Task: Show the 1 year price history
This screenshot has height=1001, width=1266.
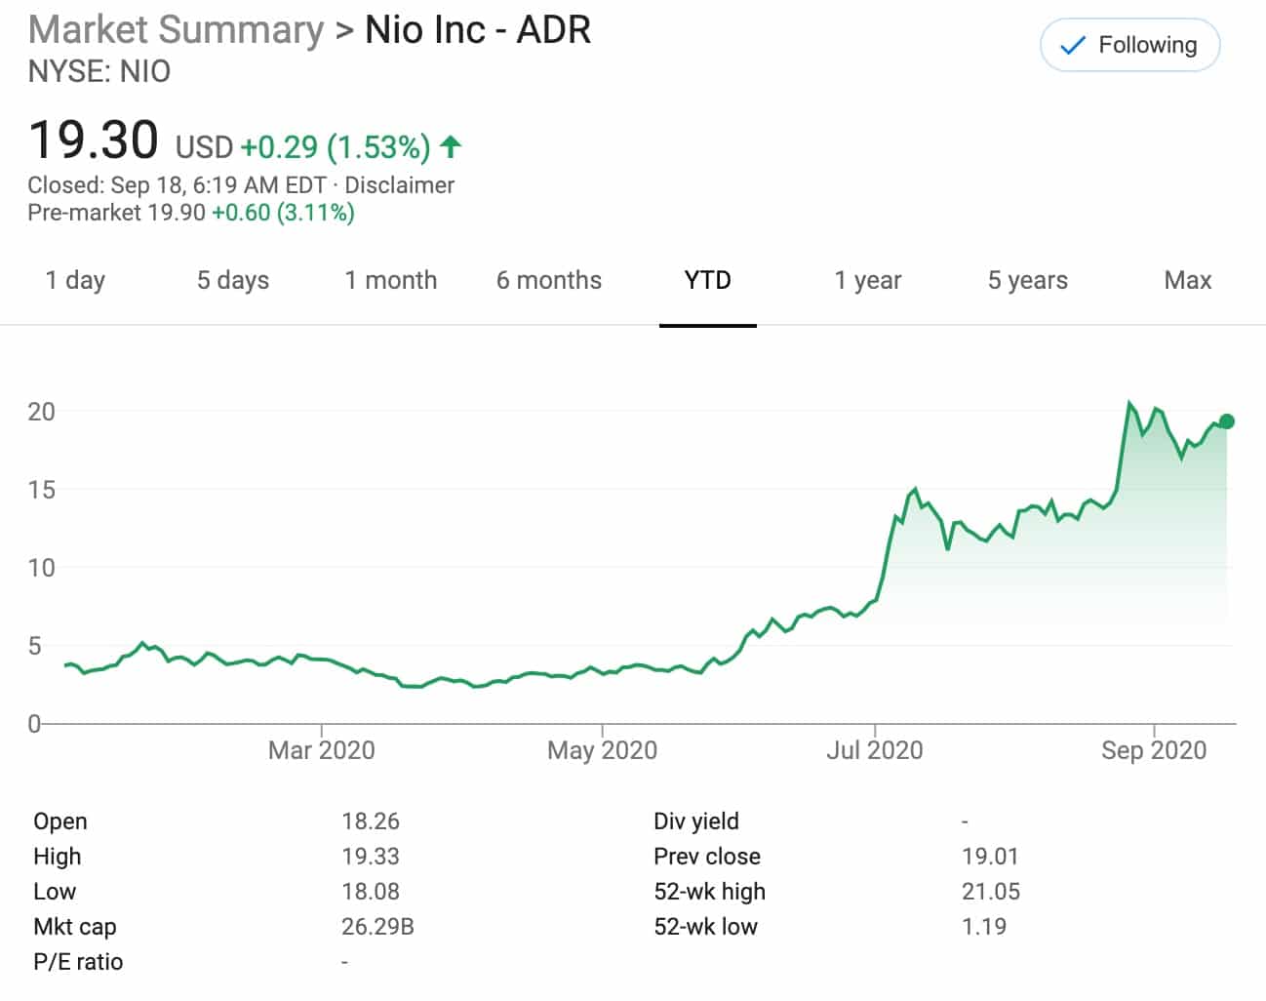Action: (866, 280)
